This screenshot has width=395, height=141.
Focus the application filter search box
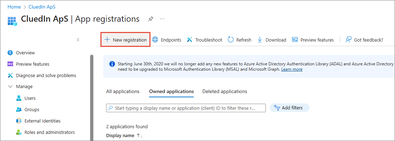point(186,108)
